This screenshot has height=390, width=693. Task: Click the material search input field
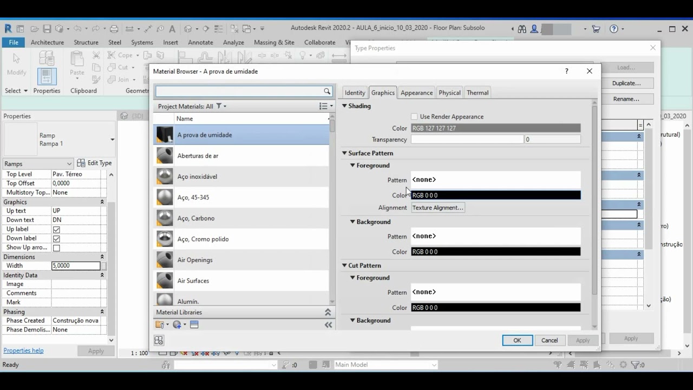(239, 92)
